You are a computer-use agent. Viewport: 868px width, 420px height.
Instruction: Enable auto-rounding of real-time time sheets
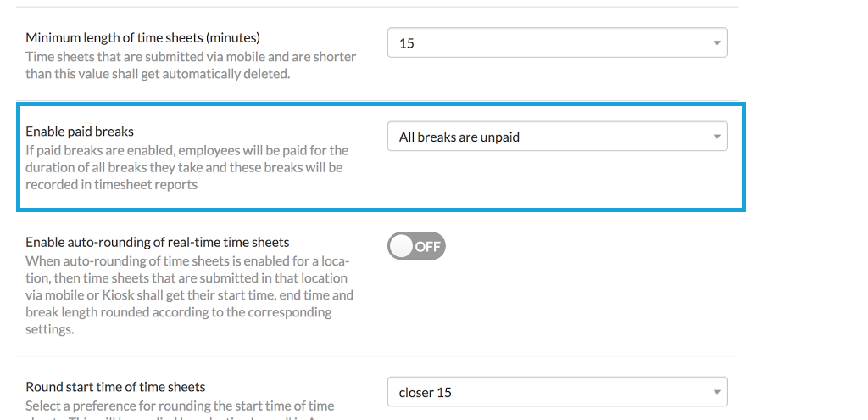pos(416,246)
